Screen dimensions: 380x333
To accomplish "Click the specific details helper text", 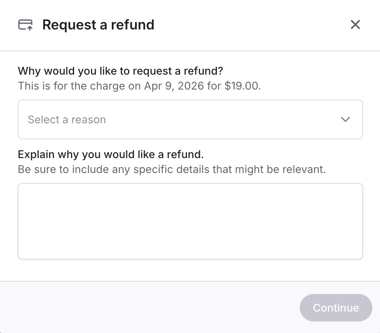I will [172, 169].
